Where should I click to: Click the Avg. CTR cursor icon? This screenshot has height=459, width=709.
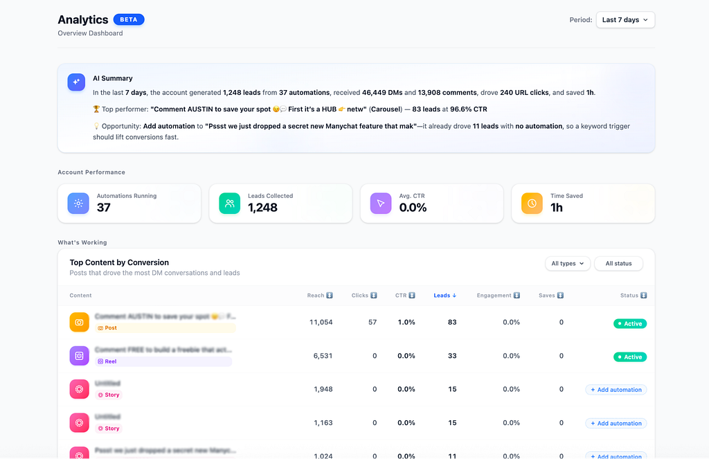click(381, 204)
